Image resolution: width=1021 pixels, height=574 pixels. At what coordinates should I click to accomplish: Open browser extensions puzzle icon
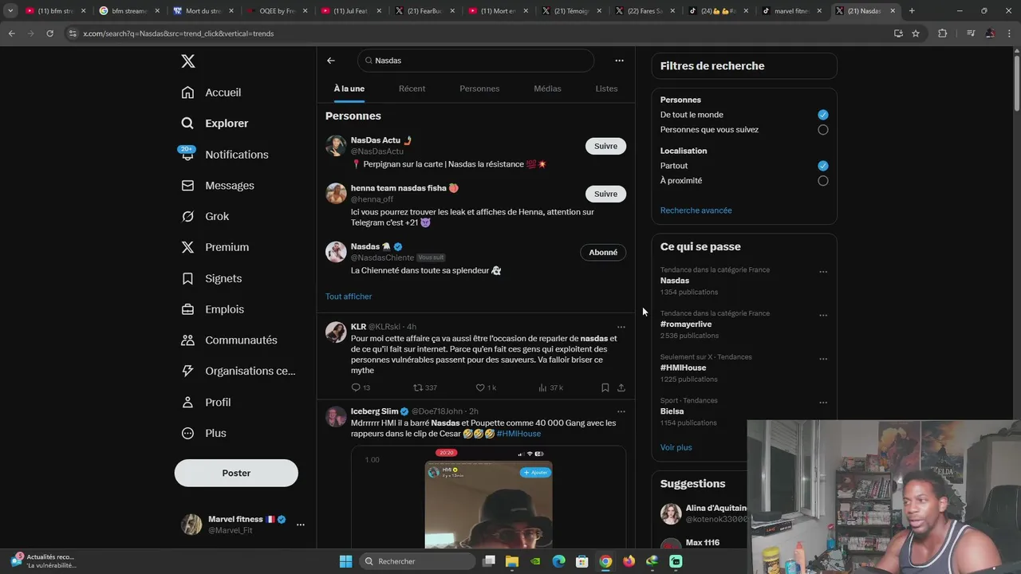click(942, 33)
